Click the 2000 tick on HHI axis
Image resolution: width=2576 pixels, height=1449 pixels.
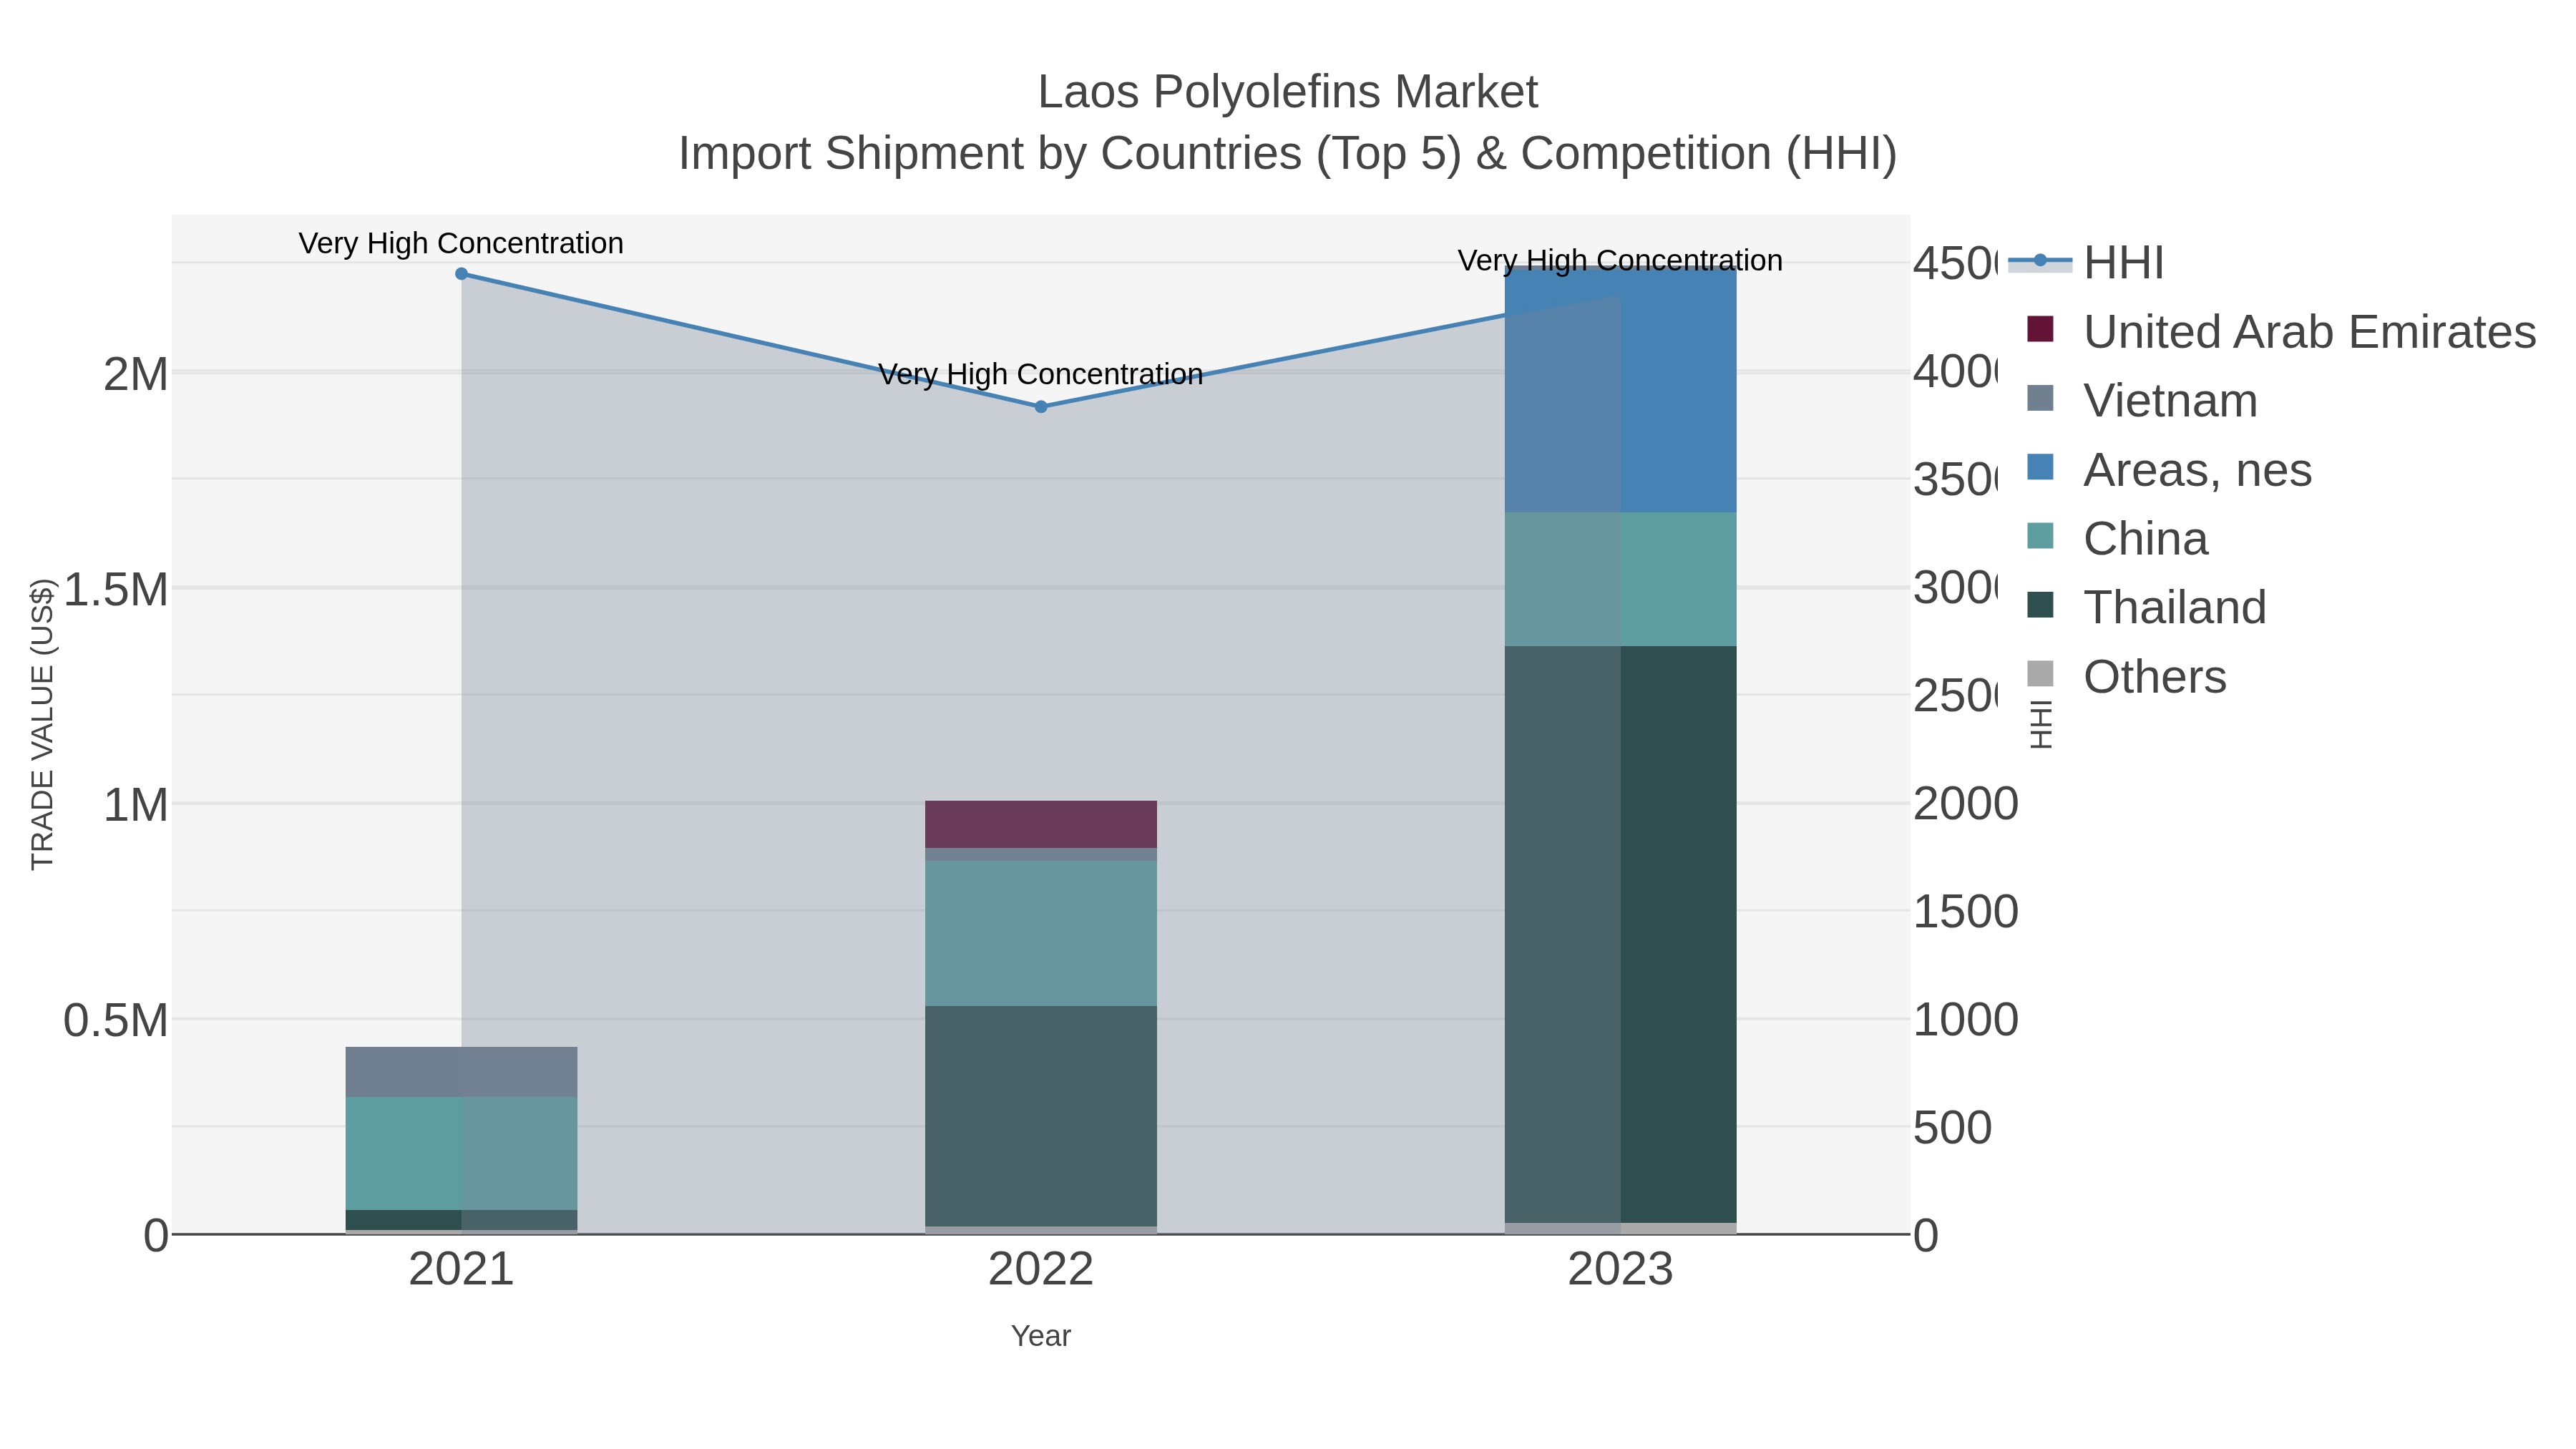point(1966,804)
